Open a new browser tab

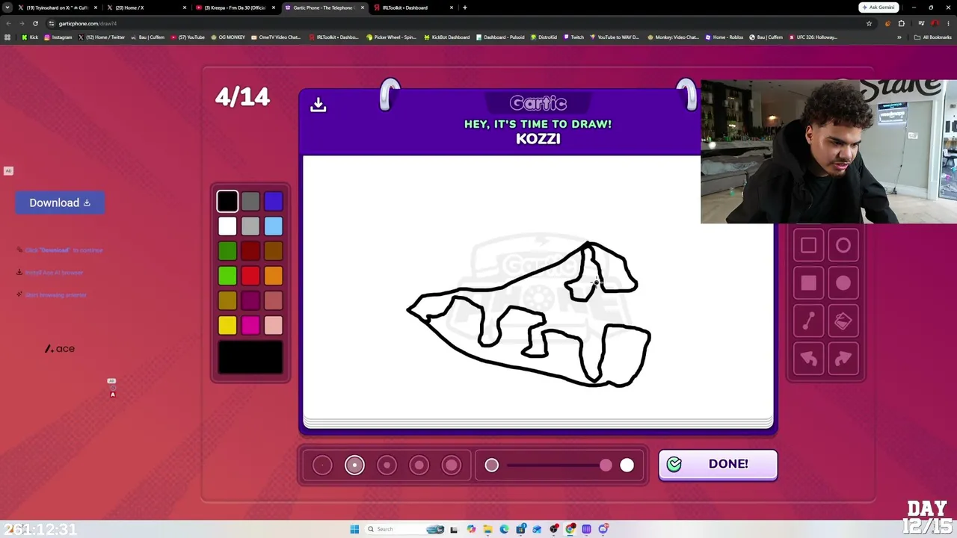click(x=465, y=7)
